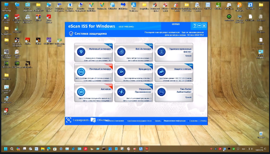270x154 pixels.
Task: Open the Файловый антивирус shield icon
Action: pyautogui.click(x=81, y=52)
